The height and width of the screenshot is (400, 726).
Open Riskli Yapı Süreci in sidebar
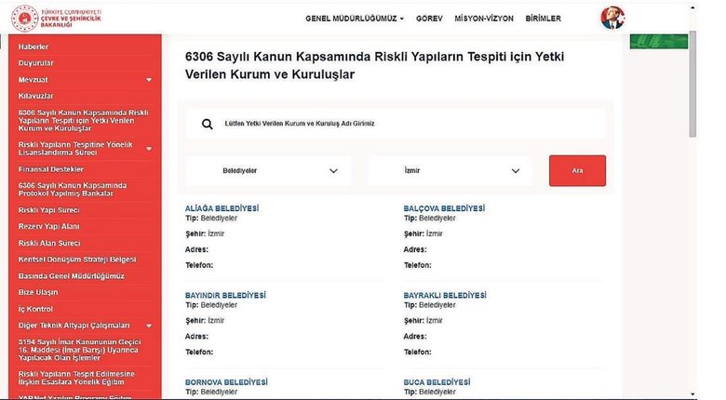[x=49, y=210]
